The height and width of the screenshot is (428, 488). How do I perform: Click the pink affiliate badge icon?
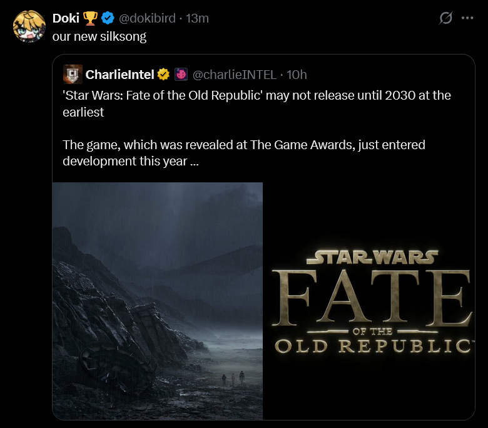pyautogui.click(x=181, y=75)
